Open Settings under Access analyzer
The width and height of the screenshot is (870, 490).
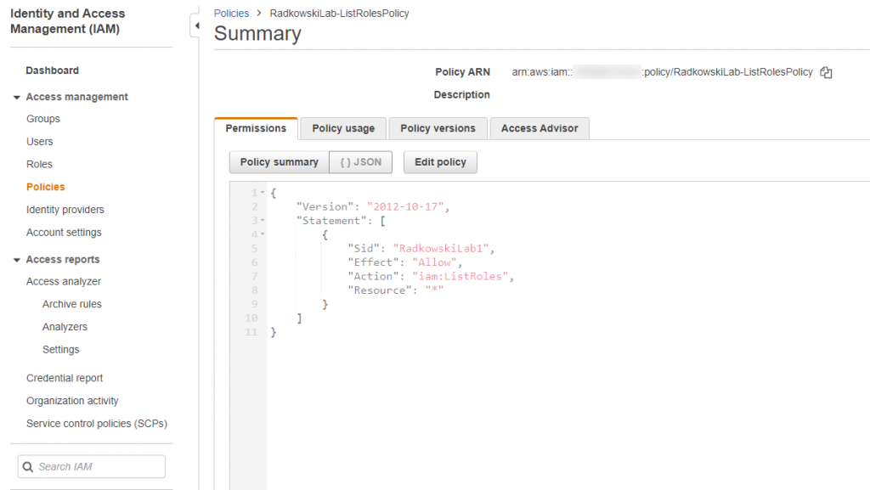(x=60, y=350)
